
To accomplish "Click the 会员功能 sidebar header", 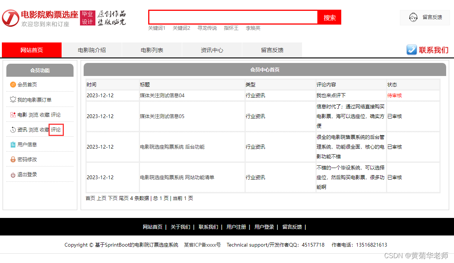I will click(x=40, y=70).
